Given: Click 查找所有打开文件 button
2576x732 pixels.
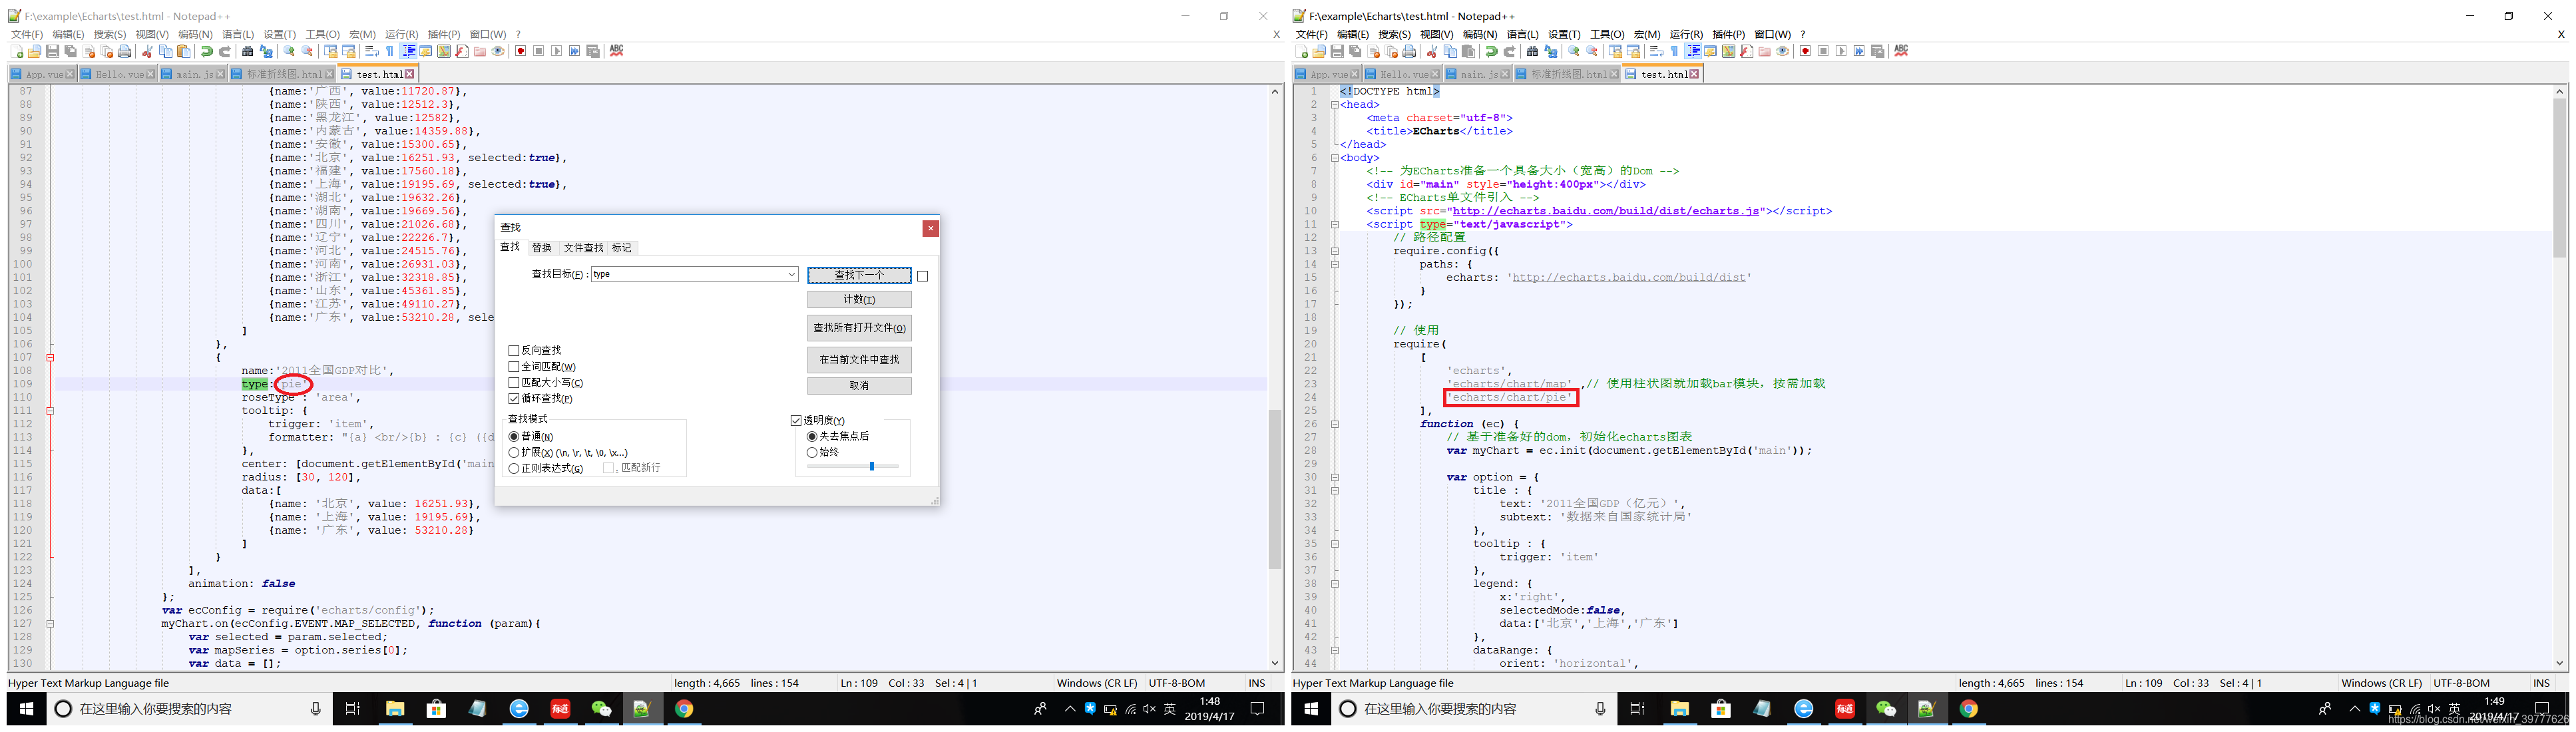Looking at the screenshot, I should coord(859,328).
